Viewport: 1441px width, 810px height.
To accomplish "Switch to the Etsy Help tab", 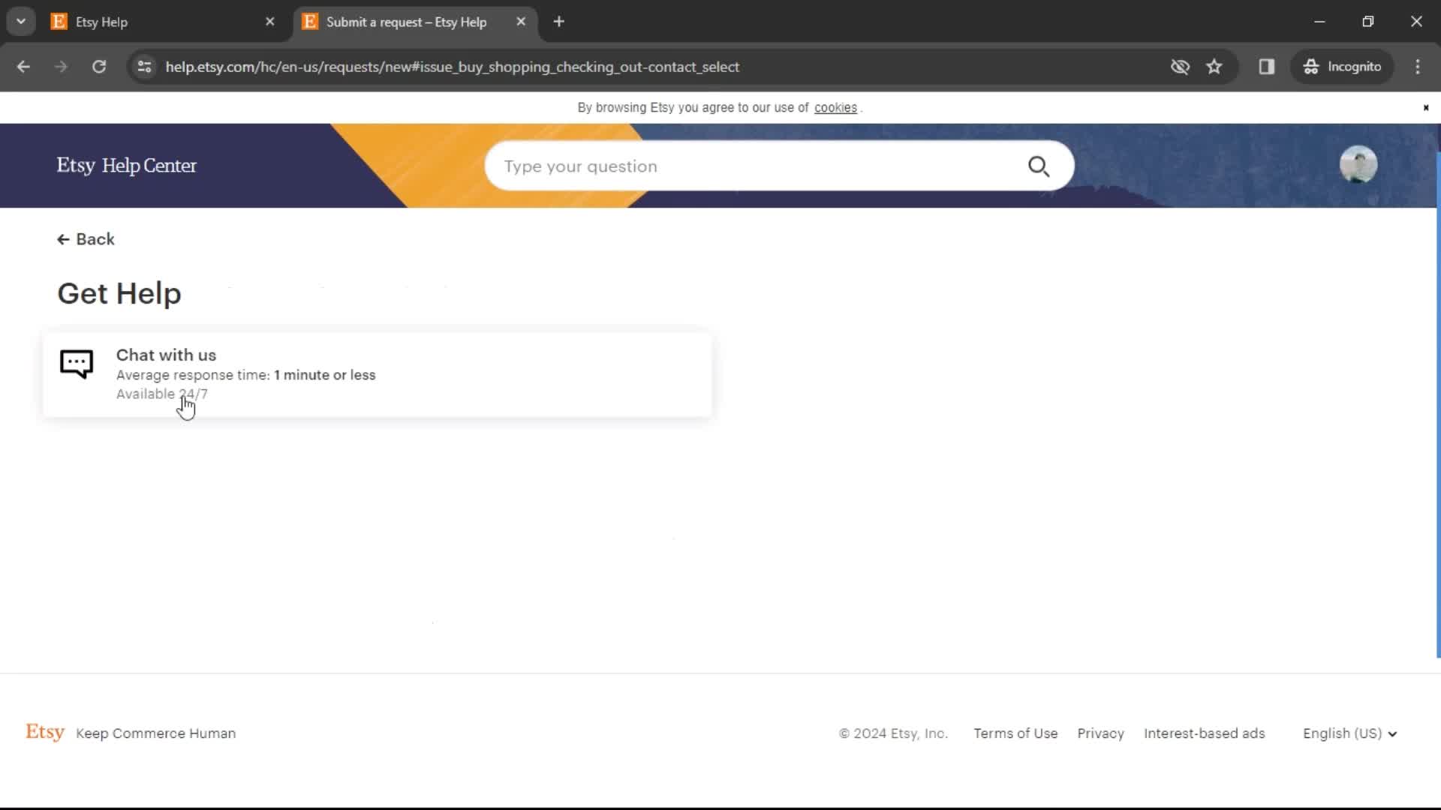I will [165, 22].
